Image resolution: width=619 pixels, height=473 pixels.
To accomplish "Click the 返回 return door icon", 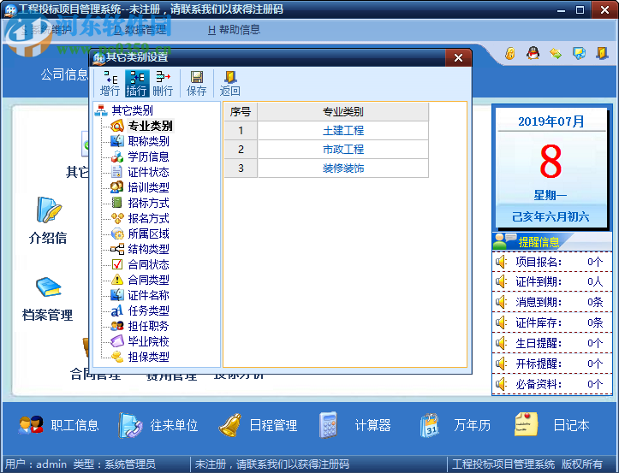I will (229, 83).
